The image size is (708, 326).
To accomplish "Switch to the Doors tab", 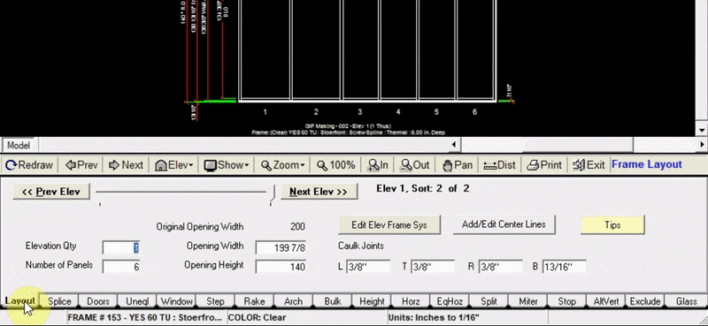I will click(x=98, y=301).
